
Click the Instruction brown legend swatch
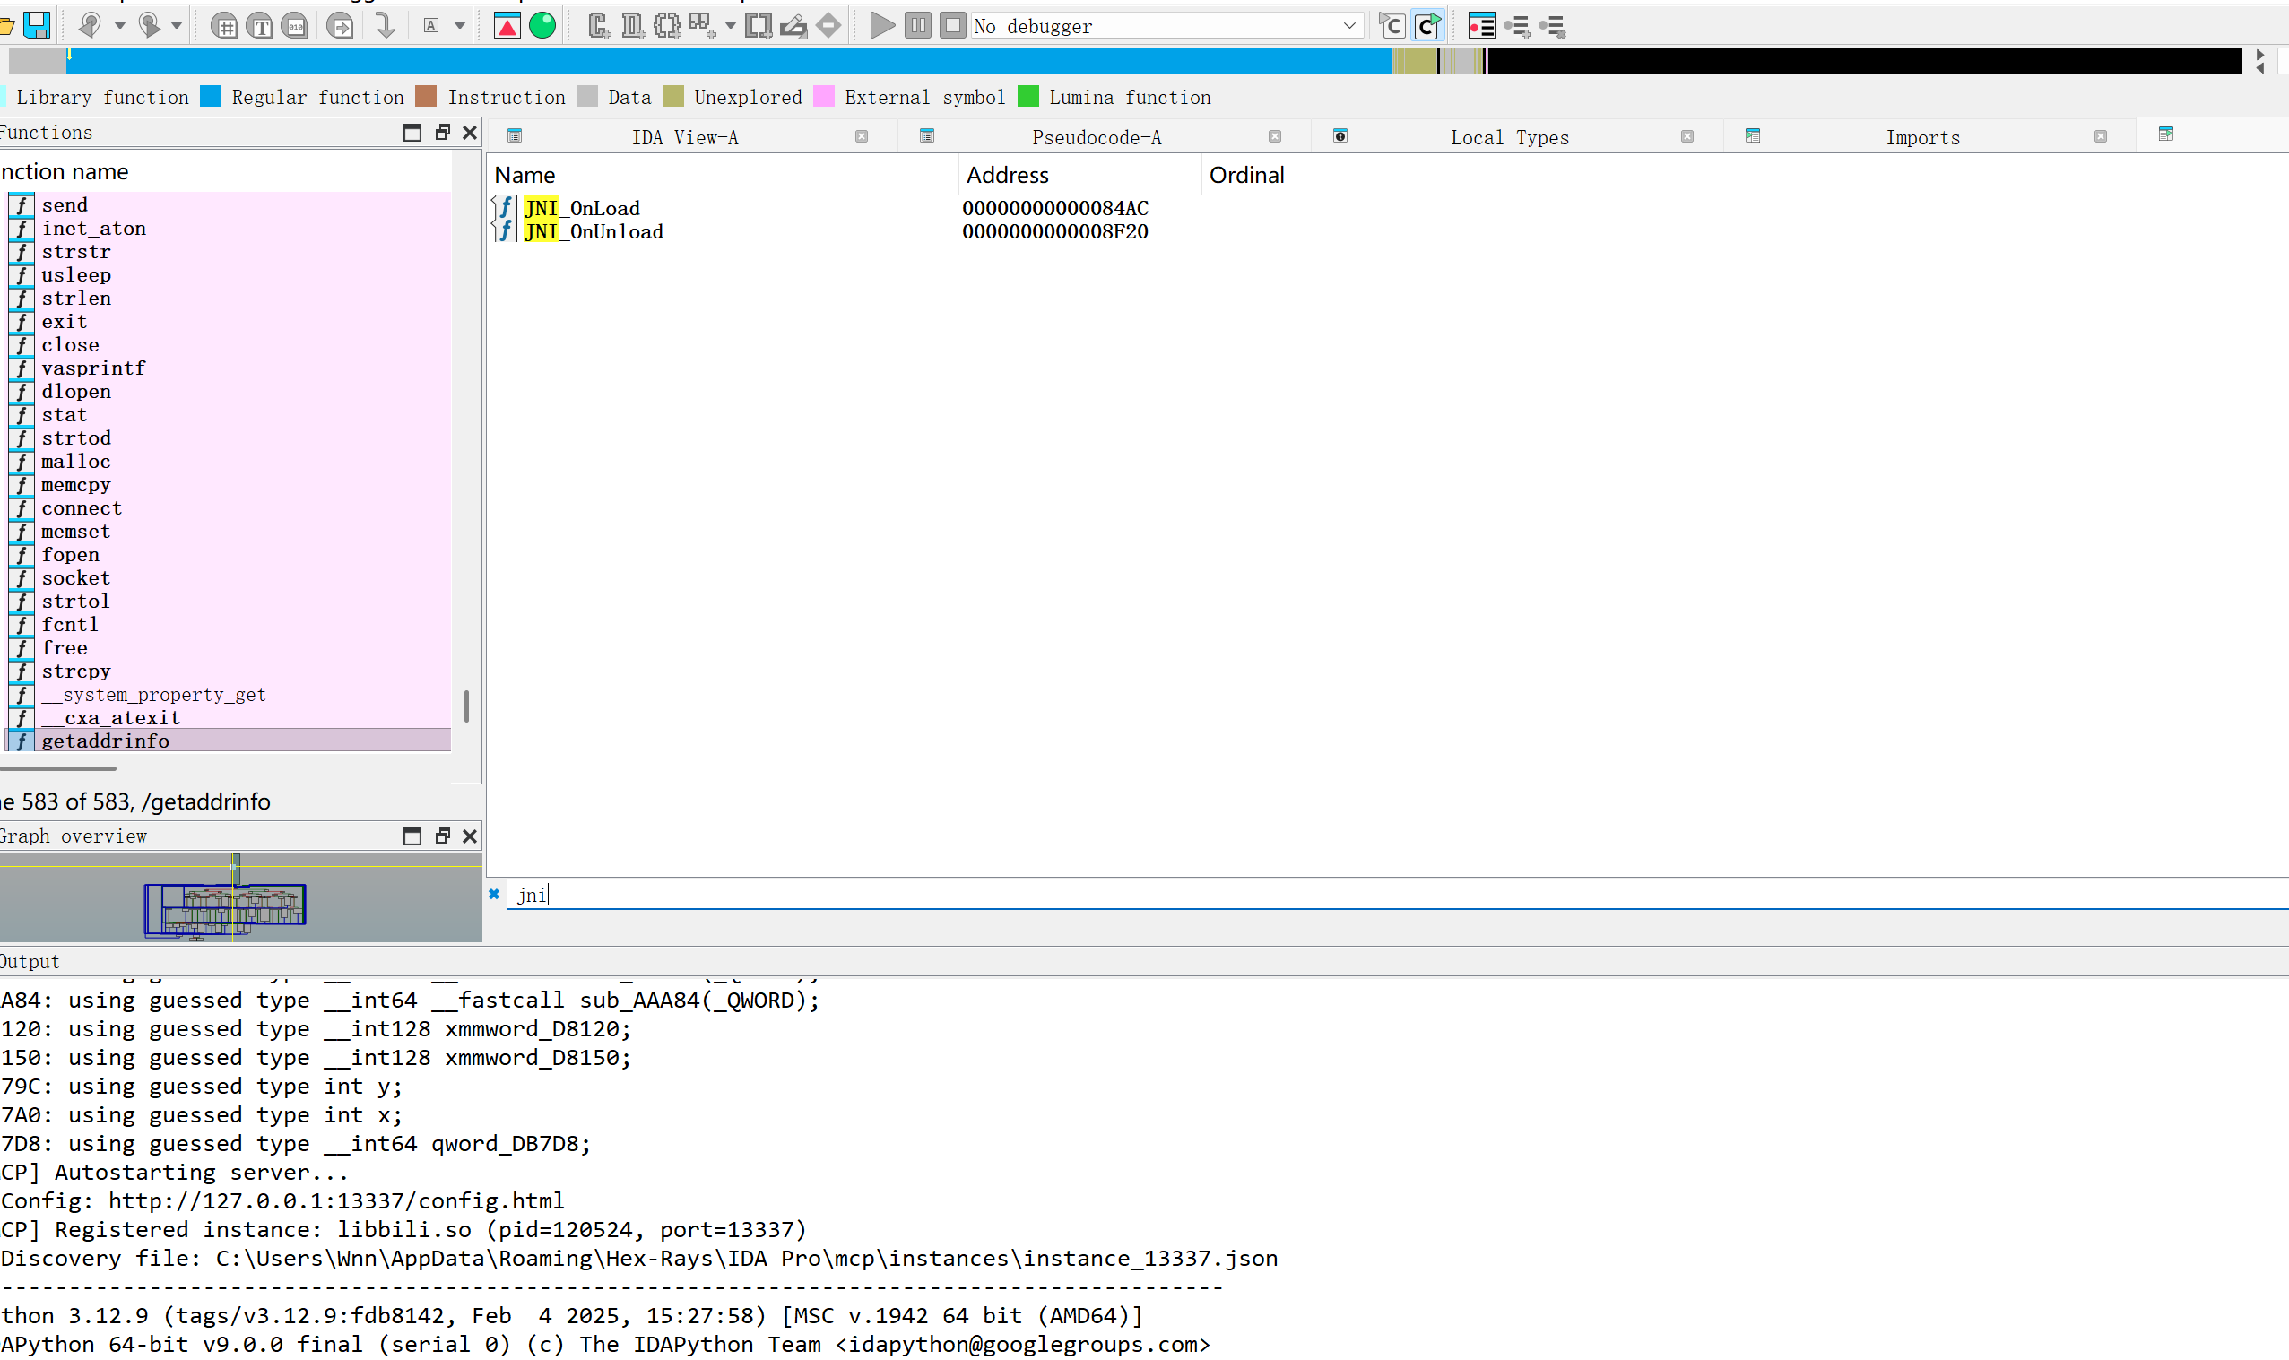[x=425, y=96]
